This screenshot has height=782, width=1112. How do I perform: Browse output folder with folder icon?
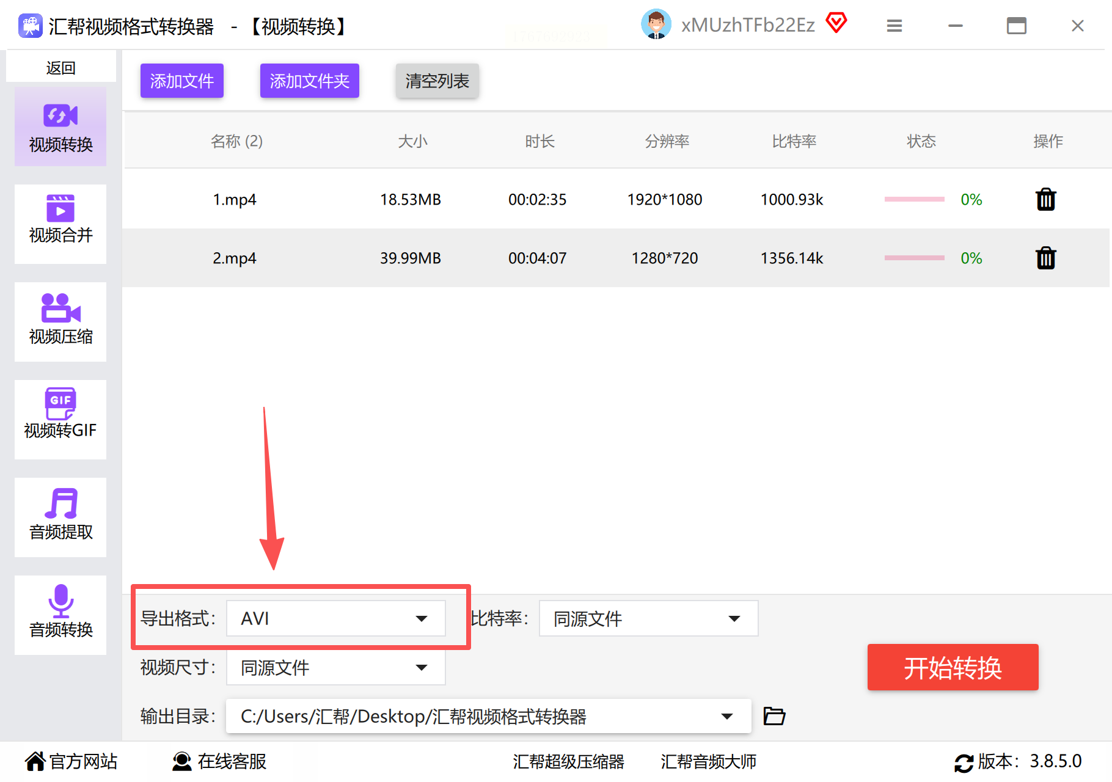[774, 715]
